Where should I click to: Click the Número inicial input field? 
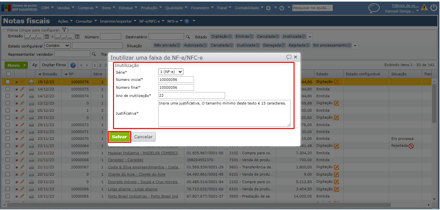coord(176,80)
